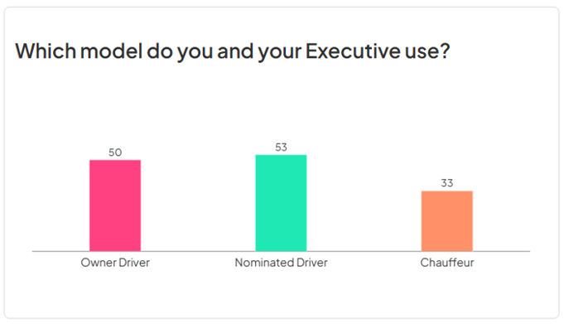The width and height of the screenshot is (564, 324).
Task: Click the word Which in title
Action: (x=46, y=51)
